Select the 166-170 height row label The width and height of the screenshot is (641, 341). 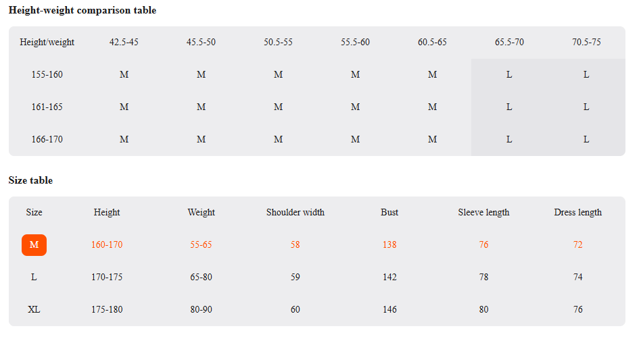pyautogui.click(x=47, y=139)
